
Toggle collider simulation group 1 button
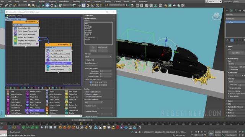91,83
